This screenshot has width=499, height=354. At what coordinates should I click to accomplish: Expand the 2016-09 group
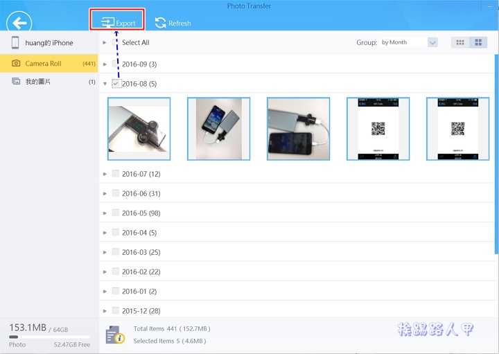105,64
